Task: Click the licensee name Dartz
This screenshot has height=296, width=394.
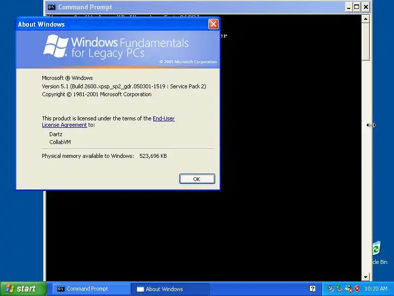Action: (56, 134)
